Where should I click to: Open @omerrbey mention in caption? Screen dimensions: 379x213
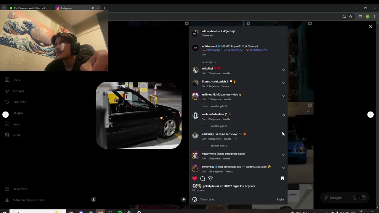point(235,50)
